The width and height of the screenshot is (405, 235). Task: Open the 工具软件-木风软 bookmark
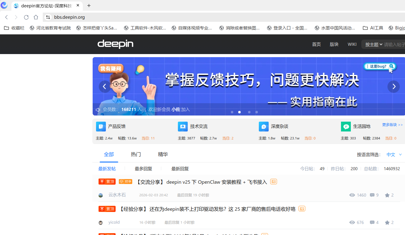(145, 28)
